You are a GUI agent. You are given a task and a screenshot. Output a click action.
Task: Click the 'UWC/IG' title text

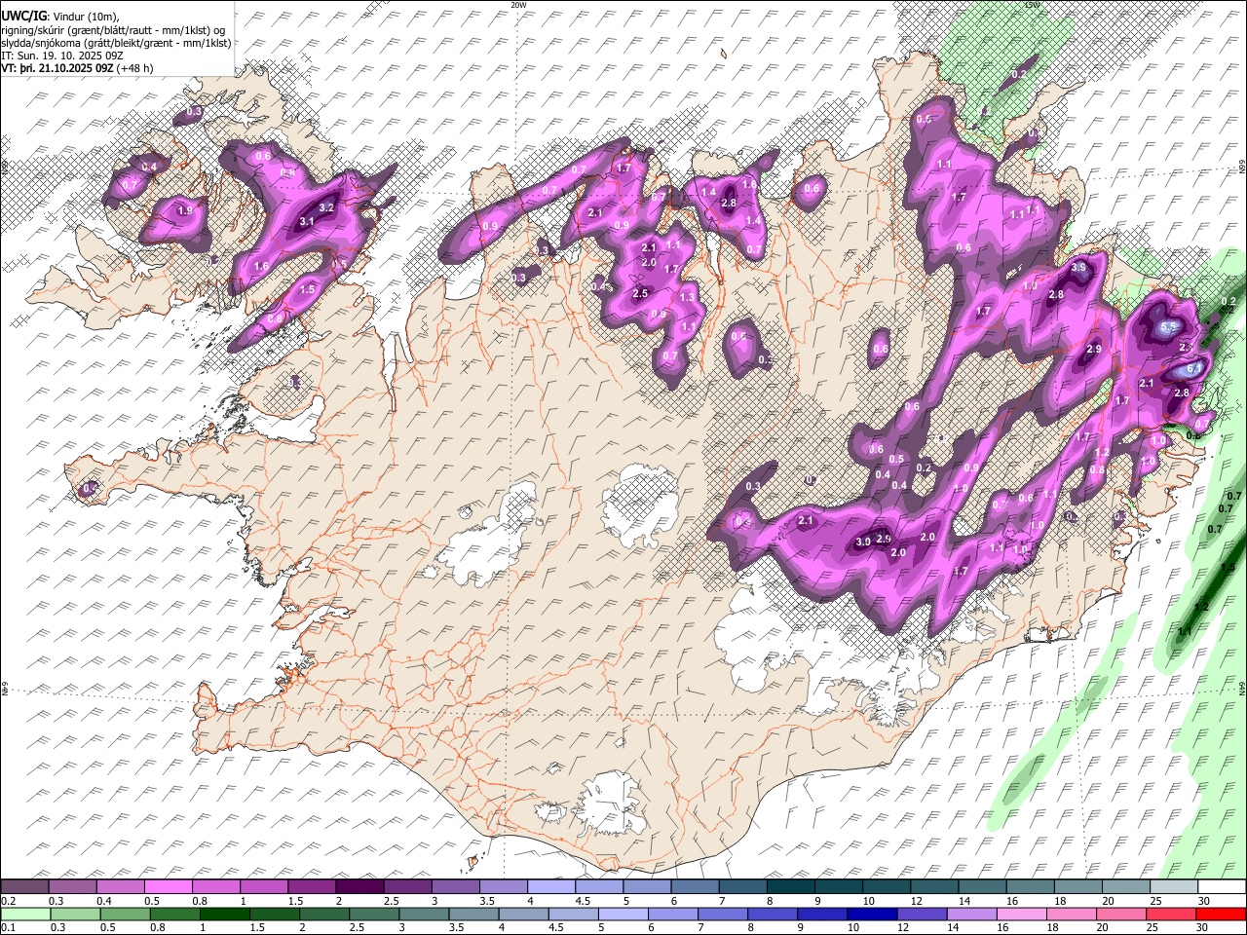23,16
